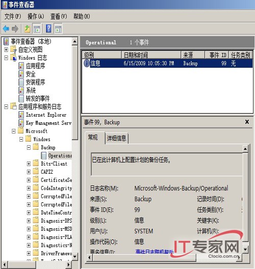Open the 事件日志联机帮助 link
This screenshot has width=255, height=269.
154,252
